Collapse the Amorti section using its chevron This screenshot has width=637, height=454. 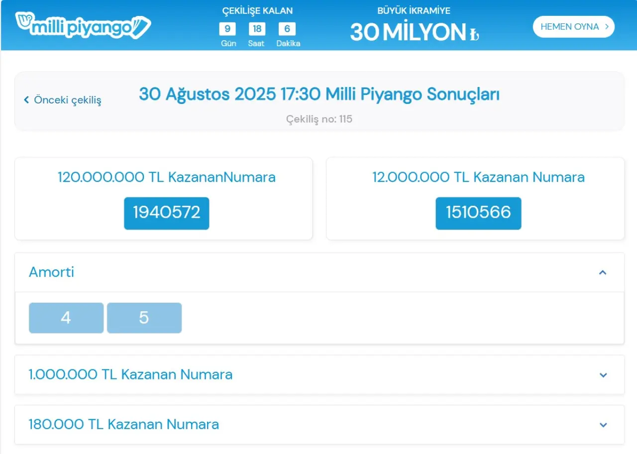[603, 272]
